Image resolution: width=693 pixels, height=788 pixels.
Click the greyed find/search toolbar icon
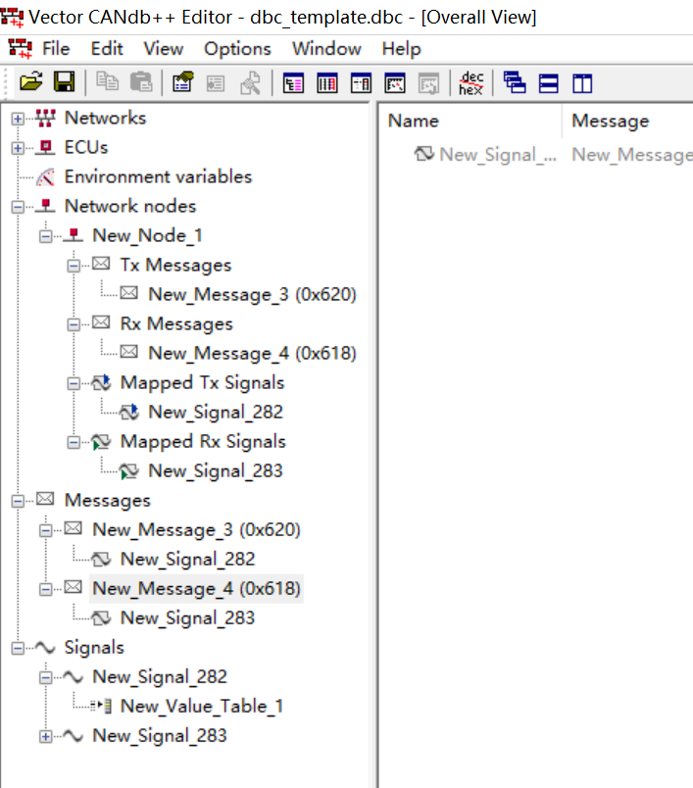click(x=250, y=83)
